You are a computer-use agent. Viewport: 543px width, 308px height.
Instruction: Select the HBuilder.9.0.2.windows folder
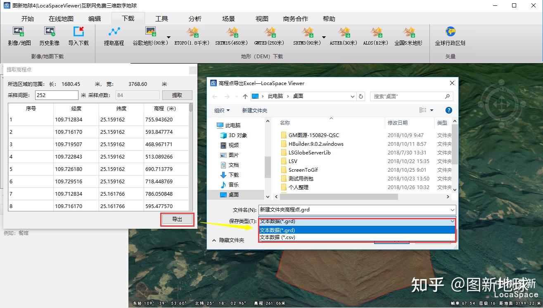point(312,144)
